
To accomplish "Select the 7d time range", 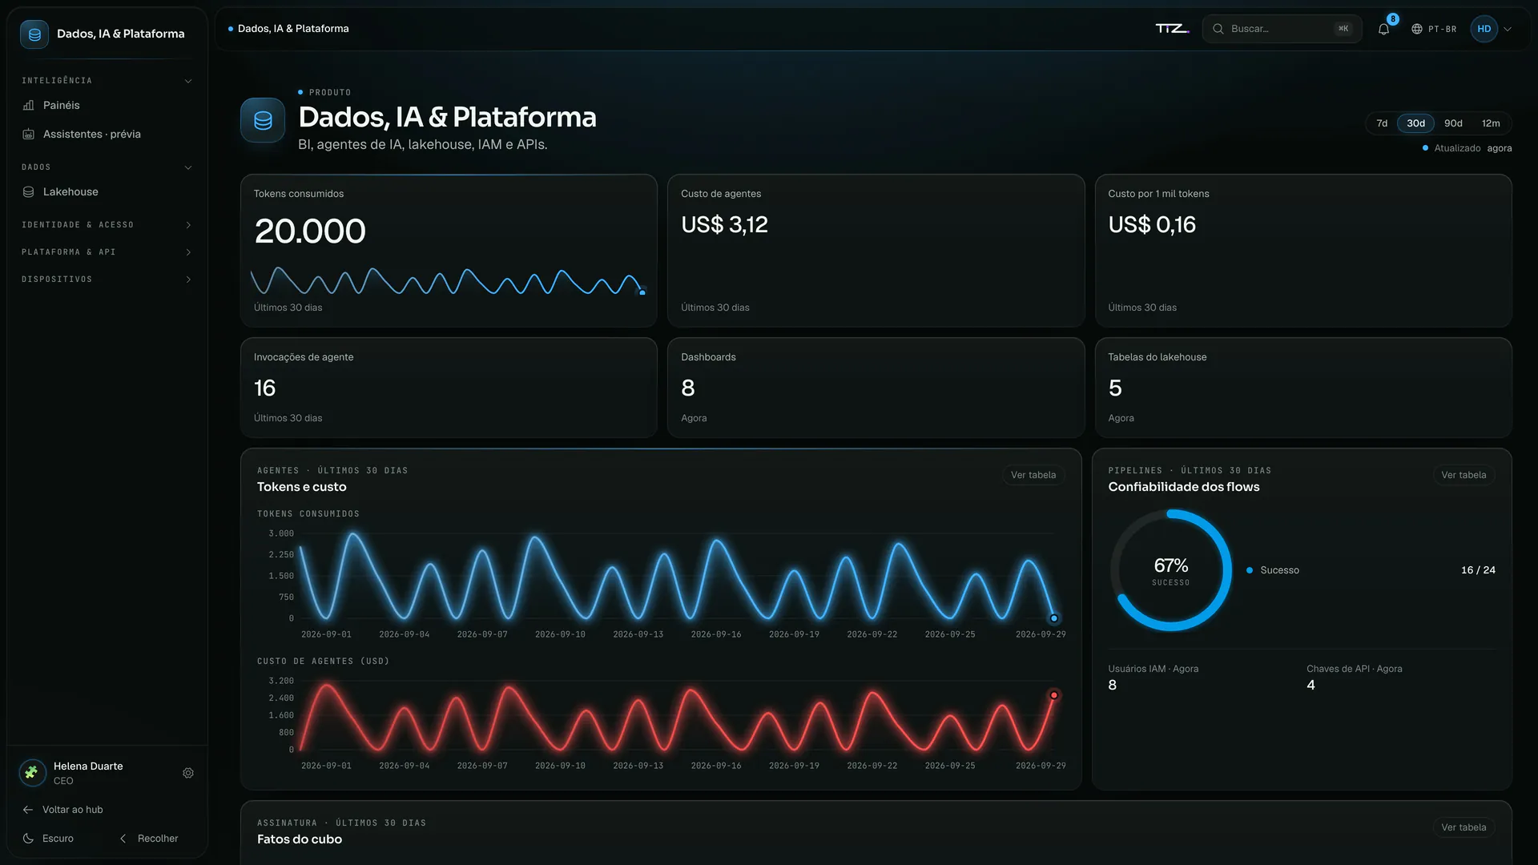I will 1382,123.
